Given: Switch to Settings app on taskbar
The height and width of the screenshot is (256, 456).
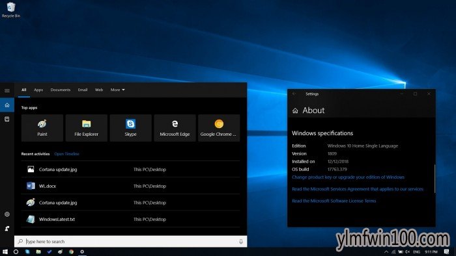Looking at the screenshot, I should pyautogui.click(x=82, y=251).
